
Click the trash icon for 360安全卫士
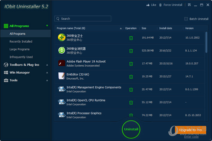(131, 38)
